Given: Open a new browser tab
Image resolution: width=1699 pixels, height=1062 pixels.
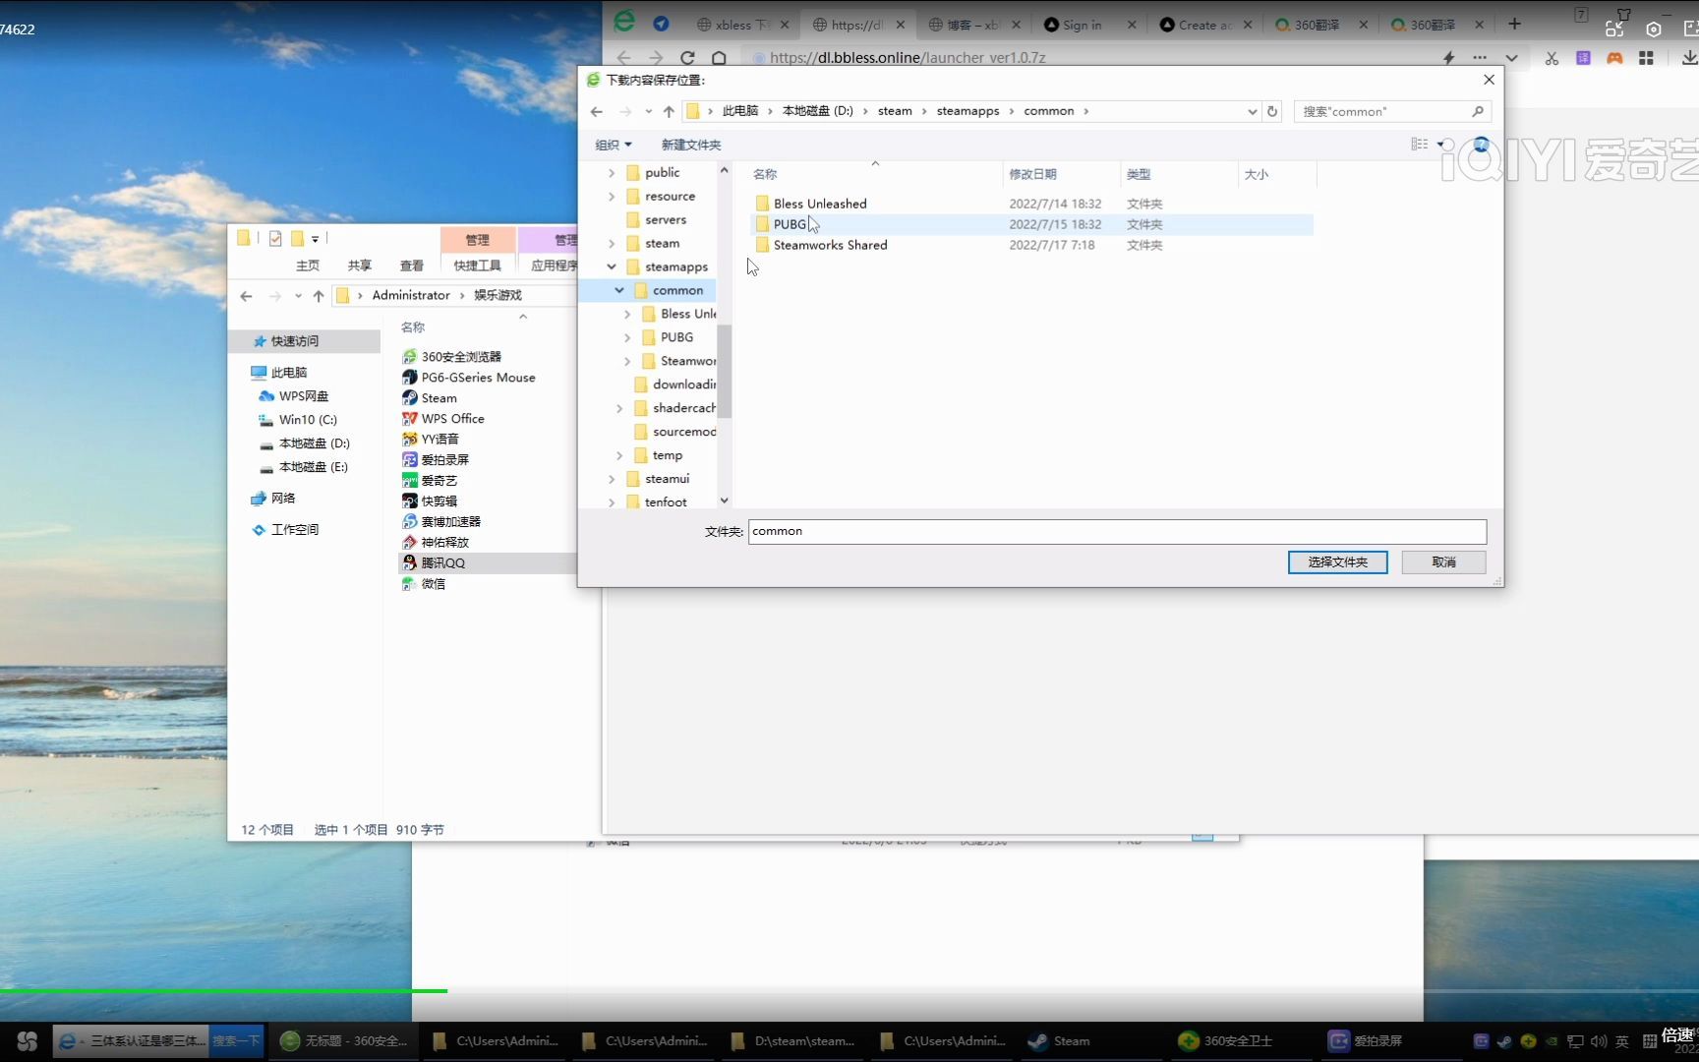Looking at the screenshot, I should [x=1514, y=24].
